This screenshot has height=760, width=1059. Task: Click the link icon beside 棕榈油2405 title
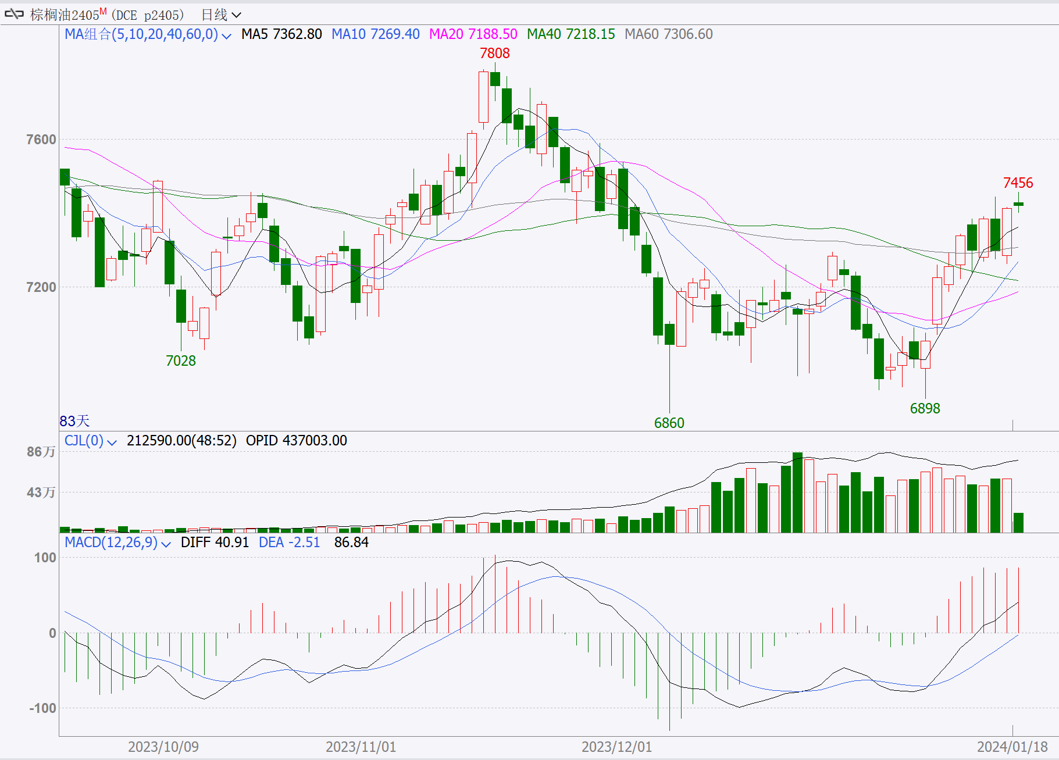(14, 14)
